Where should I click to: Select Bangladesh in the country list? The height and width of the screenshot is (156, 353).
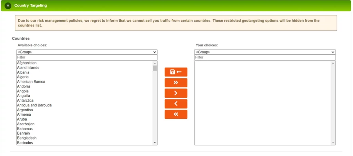(x=27, y=138)
